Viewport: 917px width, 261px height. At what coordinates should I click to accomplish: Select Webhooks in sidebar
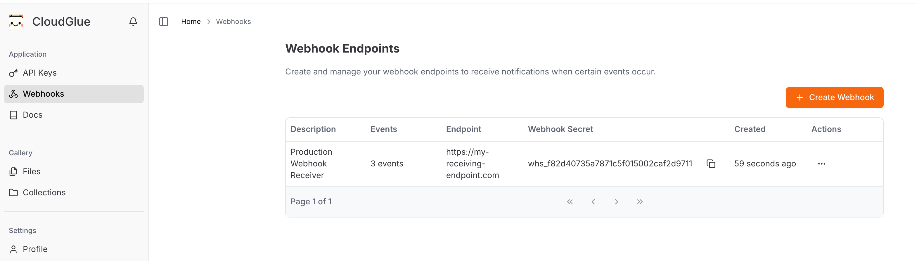click(74, 94)
